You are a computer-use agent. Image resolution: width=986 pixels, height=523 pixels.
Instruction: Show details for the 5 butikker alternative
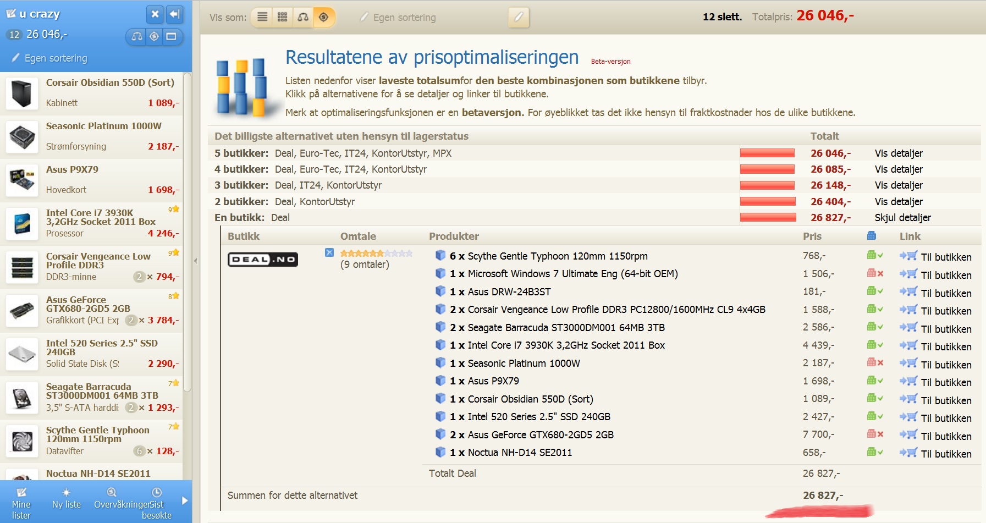coord(899,153)
